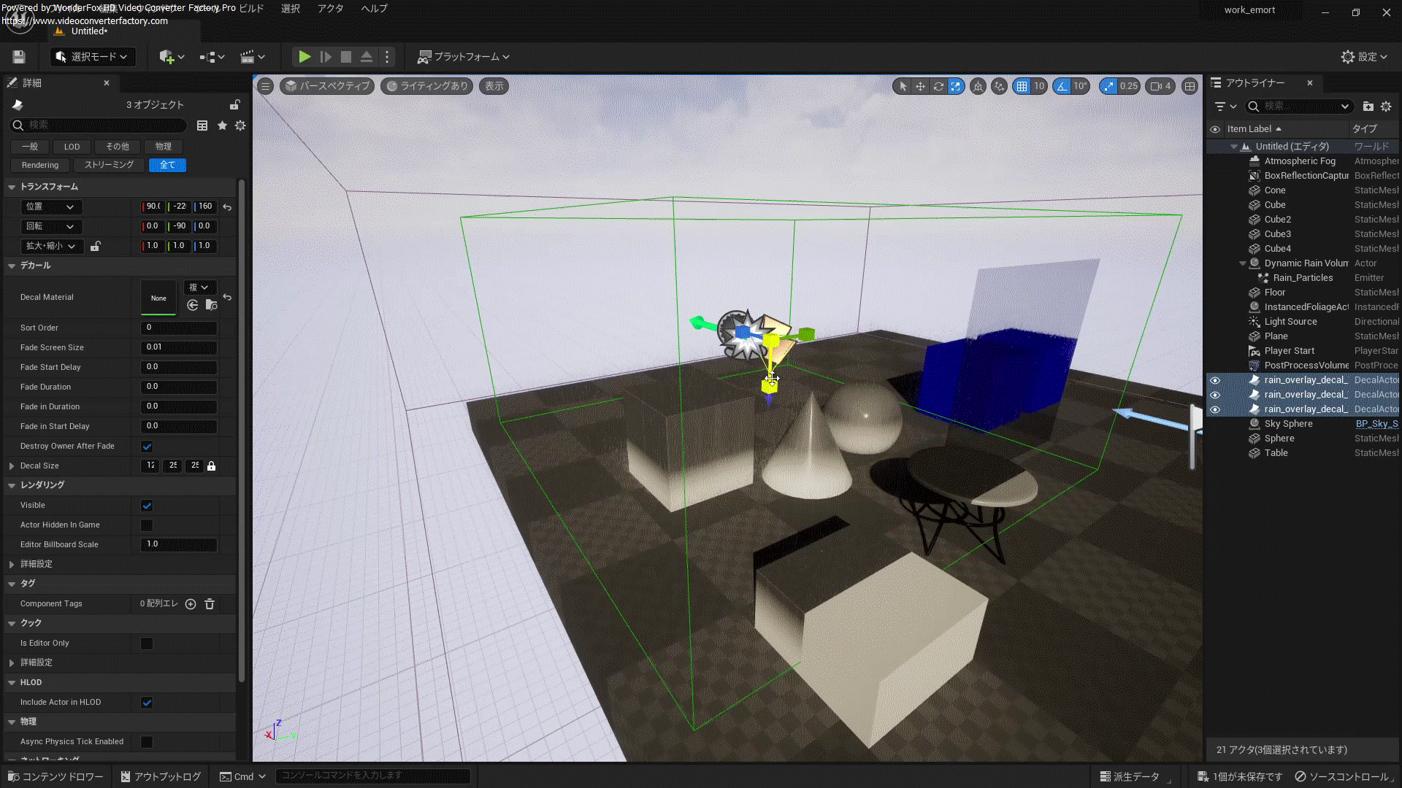Open the 選択モード mode dropdown
Image resolution: width=1402 pixels, height=788 pixels.
[x=93, y=57]
